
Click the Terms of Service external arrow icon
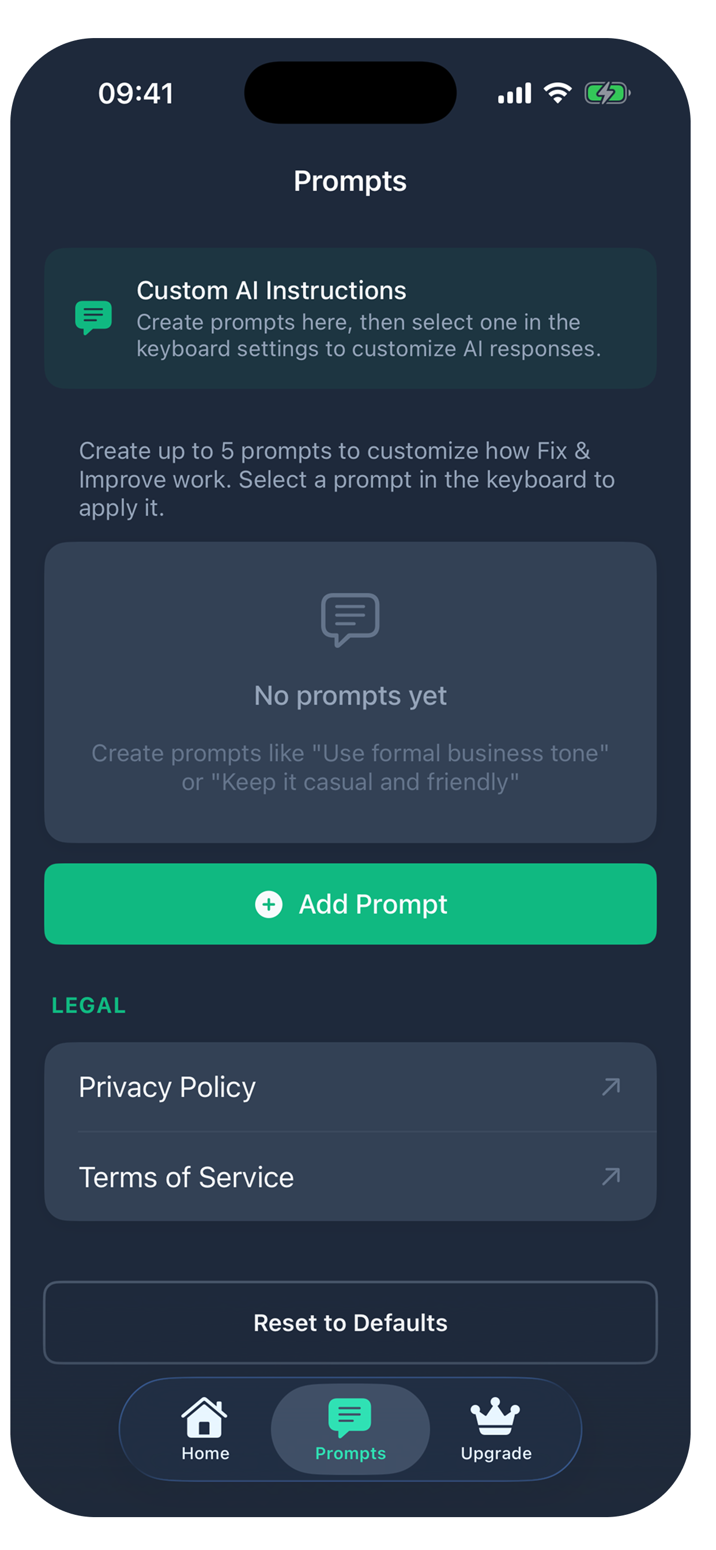pyautogui.click(x=611, y=1176)
